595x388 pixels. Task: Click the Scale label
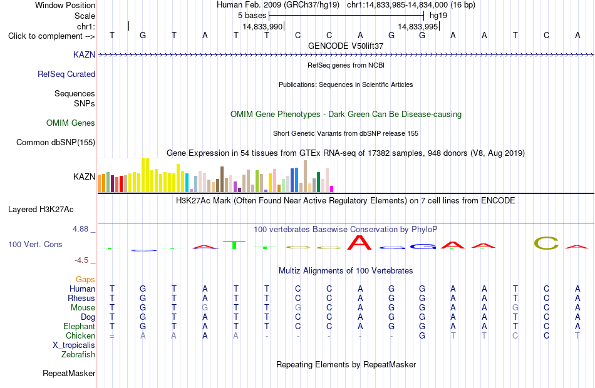(85, 16)
